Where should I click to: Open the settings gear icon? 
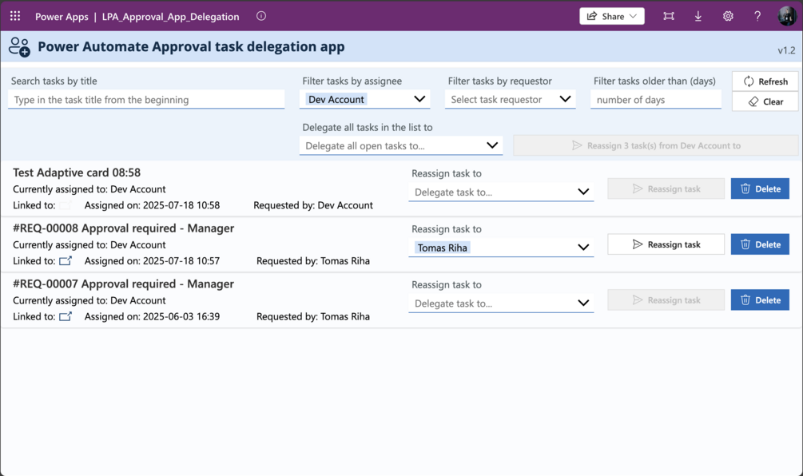[728, 16]
